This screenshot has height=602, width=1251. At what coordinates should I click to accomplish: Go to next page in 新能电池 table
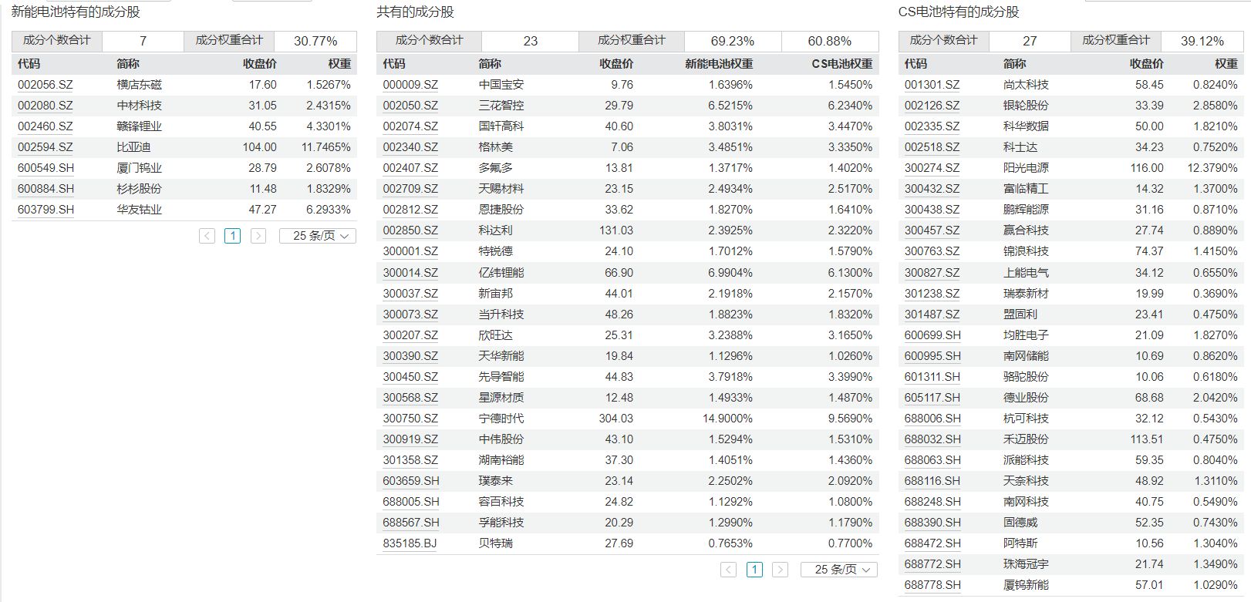(x=258, y=236)
